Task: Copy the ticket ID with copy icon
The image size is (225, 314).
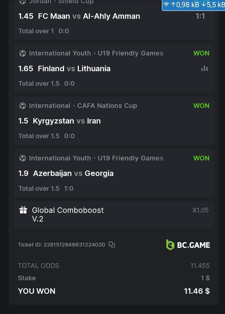Action: pyautogui.click(x=112, y=245)
